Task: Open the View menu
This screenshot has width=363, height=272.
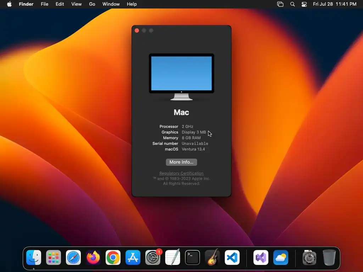Action: (x=77, y=4)
